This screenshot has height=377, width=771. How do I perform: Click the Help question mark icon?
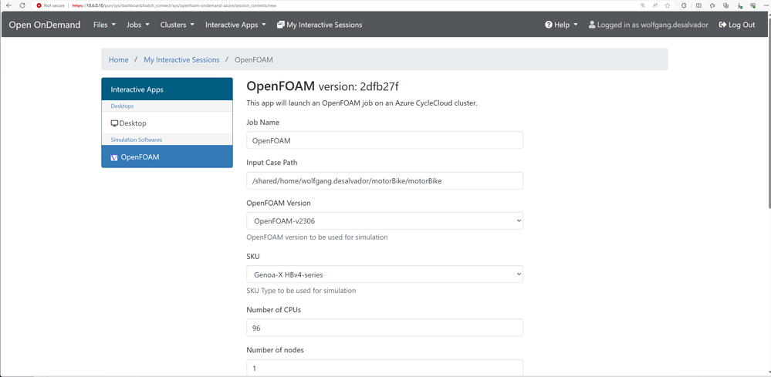pos(548,25)
